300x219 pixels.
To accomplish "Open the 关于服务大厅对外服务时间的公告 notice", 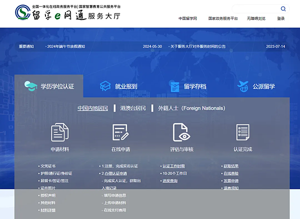I will 198,46.
